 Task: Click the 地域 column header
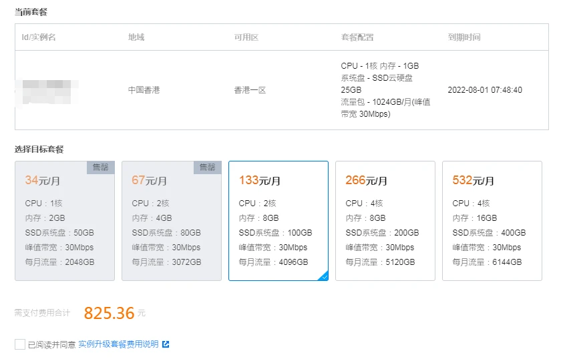(136, 37)
